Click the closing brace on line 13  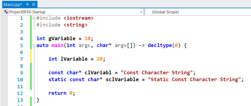pyautogui.click(x=38, y=100)
